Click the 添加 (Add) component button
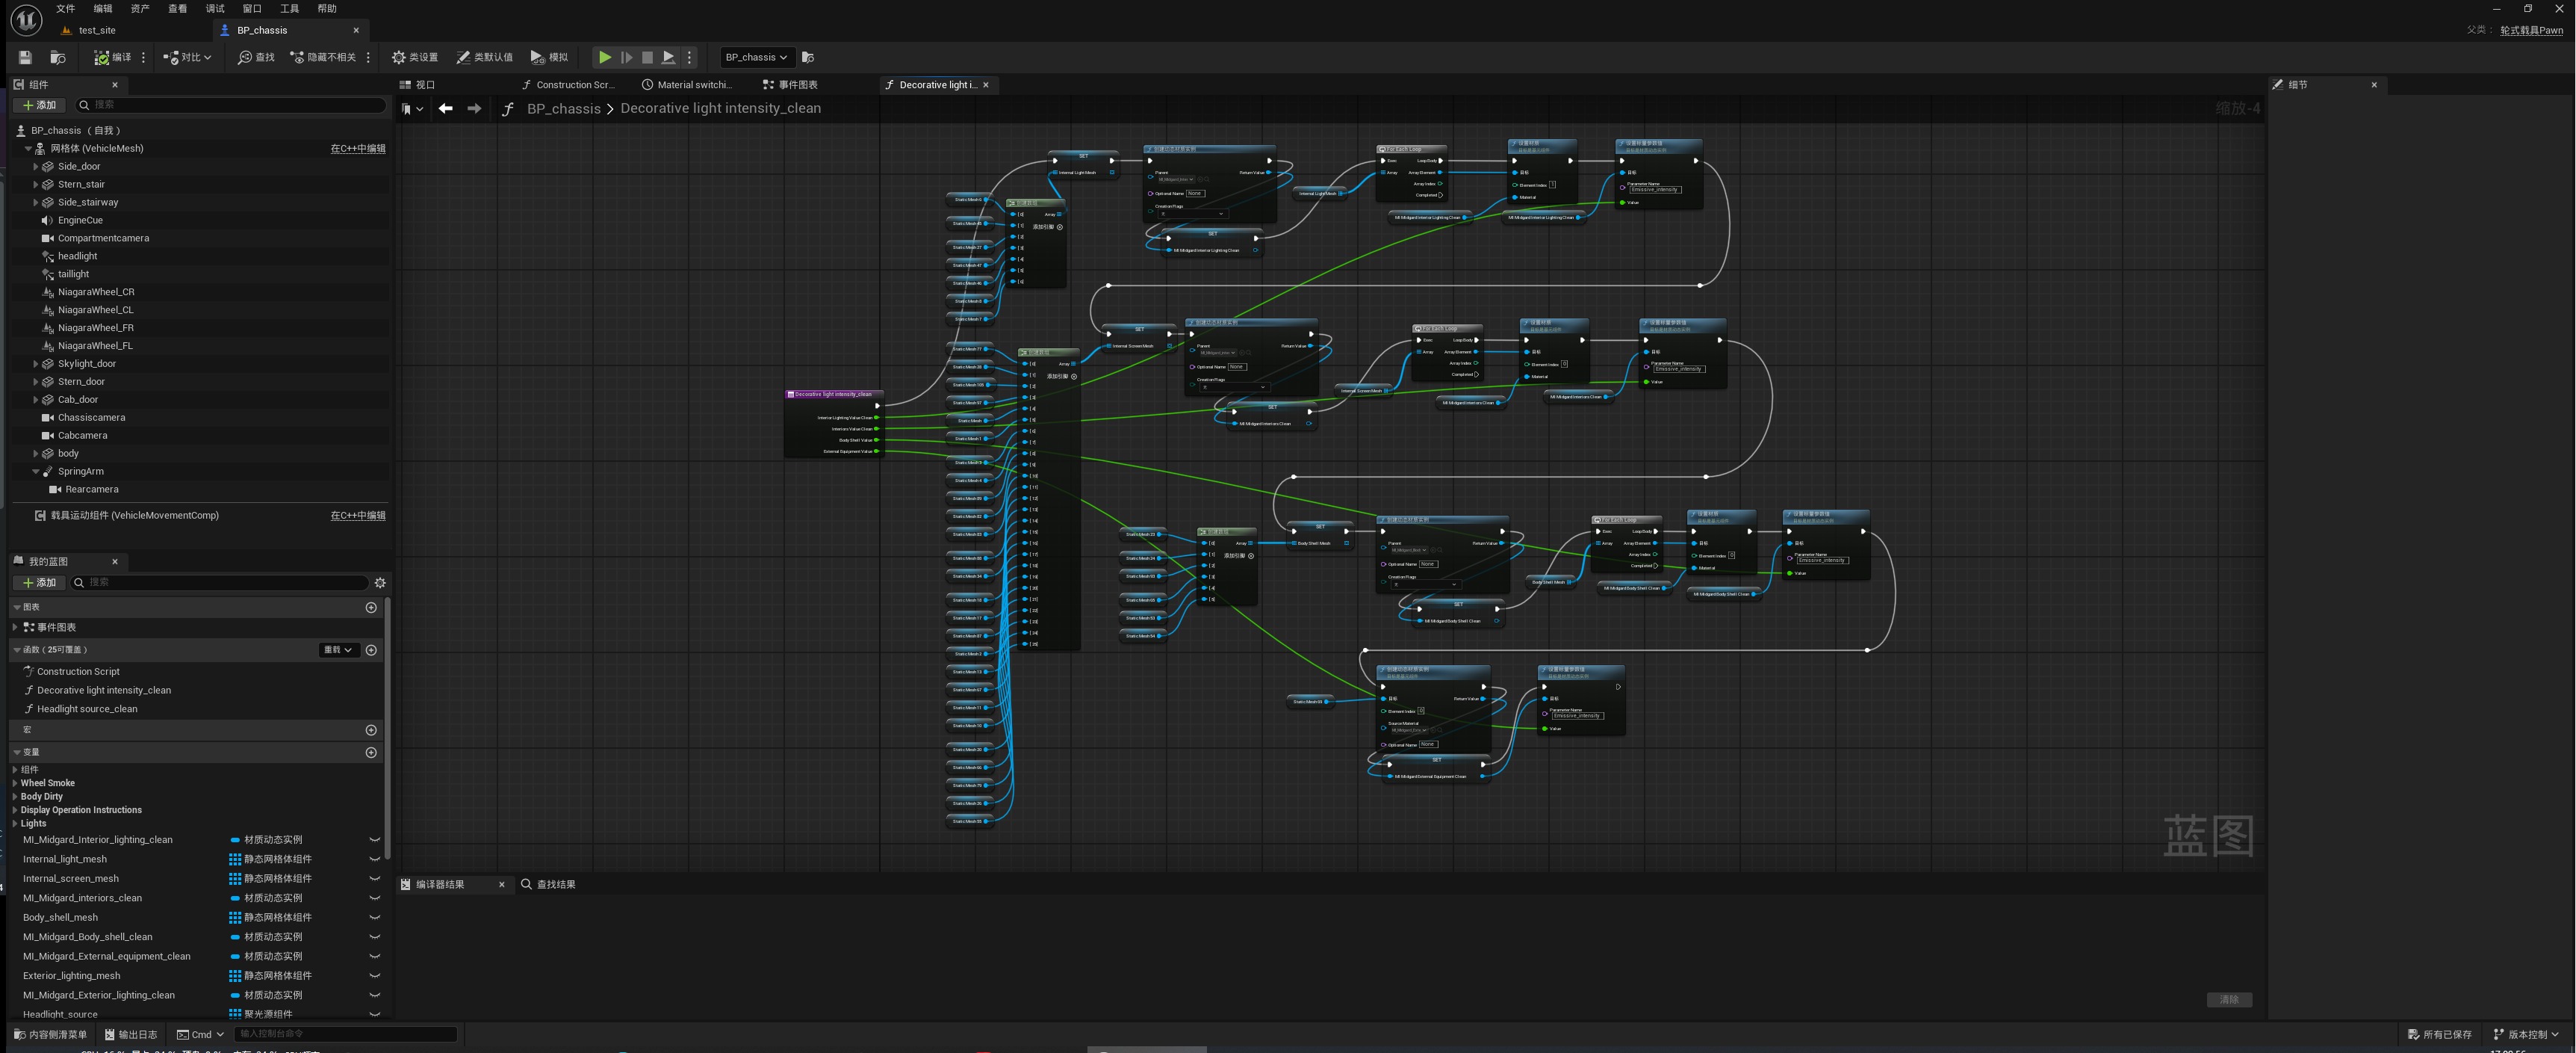2576x1053 pixels. tap(40, 105)
